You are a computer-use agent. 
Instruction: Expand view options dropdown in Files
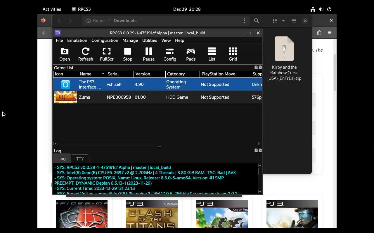pos(283,21)
